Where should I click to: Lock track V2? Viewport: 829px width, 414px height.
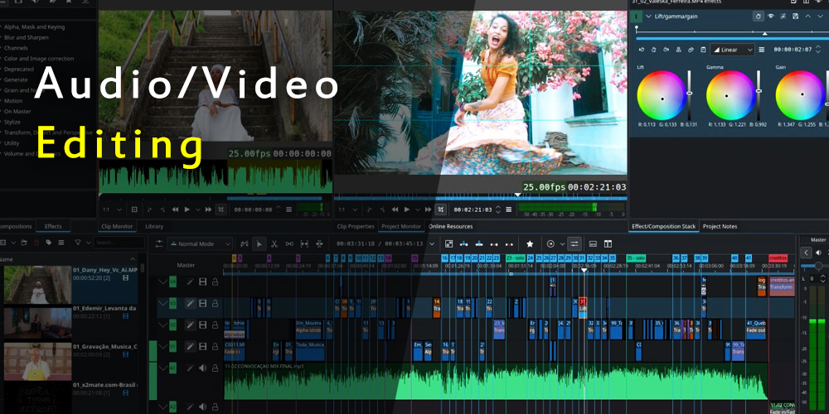pyautogui.click(x=216, y=325)
